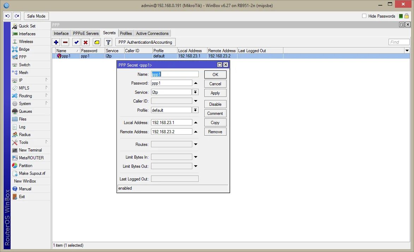The width and height of the screenshot is (414, 252).
Task: Click the red minus Remove icon
Action: point(65,42)
